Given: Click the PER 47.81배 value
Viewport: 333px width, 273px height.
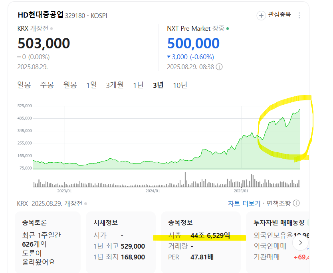Looking at the screenshot, I should [x=202, y=257].
